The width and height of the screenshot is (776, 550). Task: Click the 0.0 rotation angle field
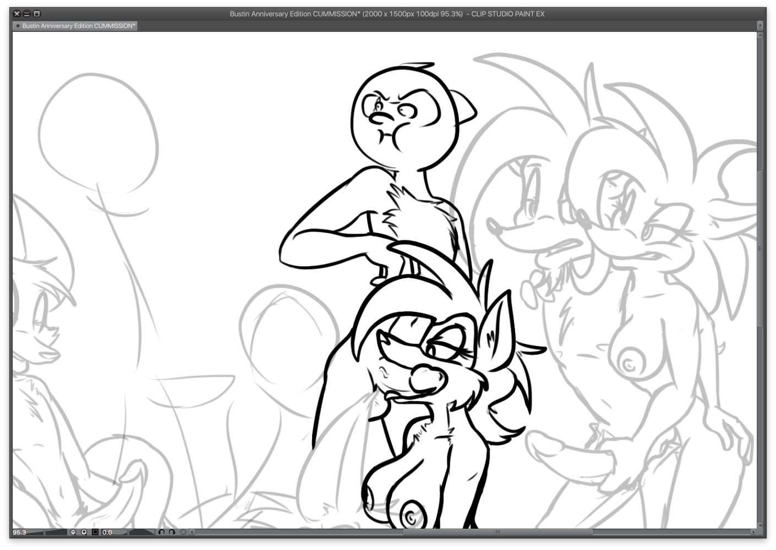coord(107,532)
